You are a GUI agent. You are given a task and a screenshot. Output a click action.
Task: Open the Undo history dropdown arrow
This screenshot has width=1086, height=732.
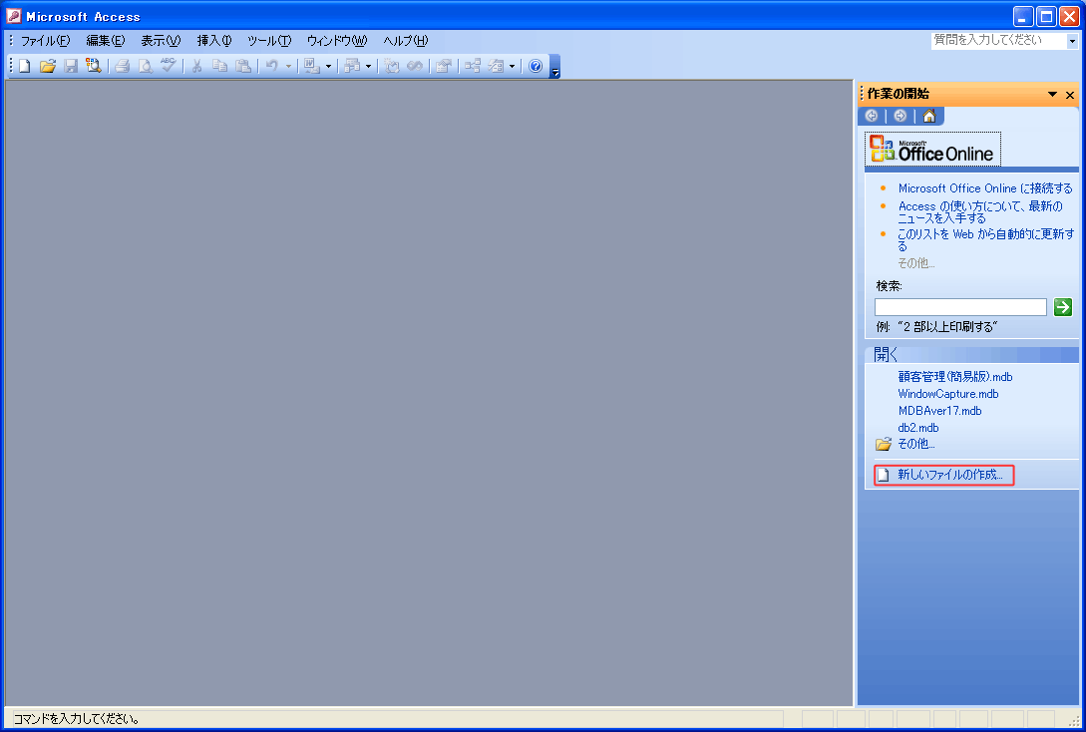click(289, 67)
